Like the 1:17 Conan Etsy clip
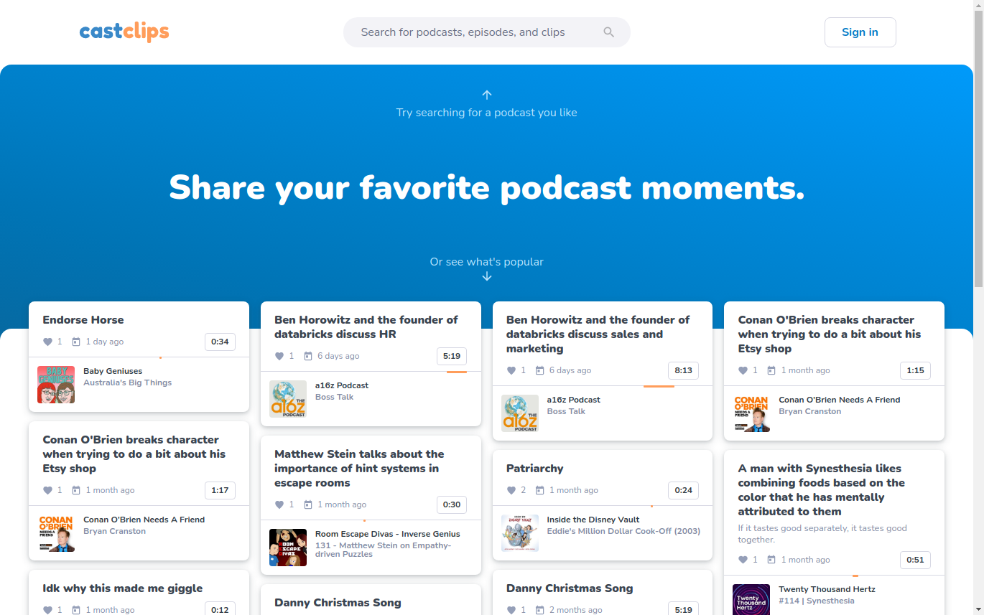984x615 pixels. pyautogui.click(x=47, y=490)
